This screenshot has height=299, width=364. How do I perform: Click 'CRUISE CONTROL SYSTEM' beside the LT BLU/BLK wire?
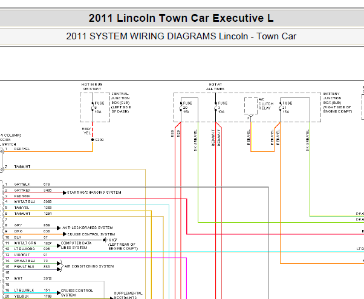point(77,293)
